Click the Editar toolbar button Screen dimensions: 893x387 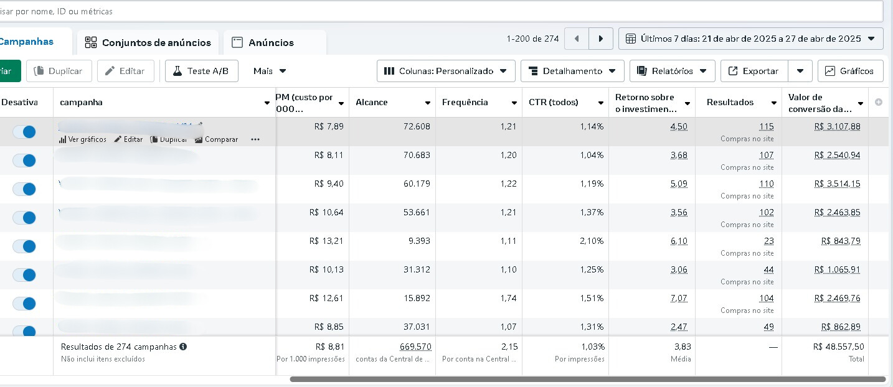pos(125,71)
